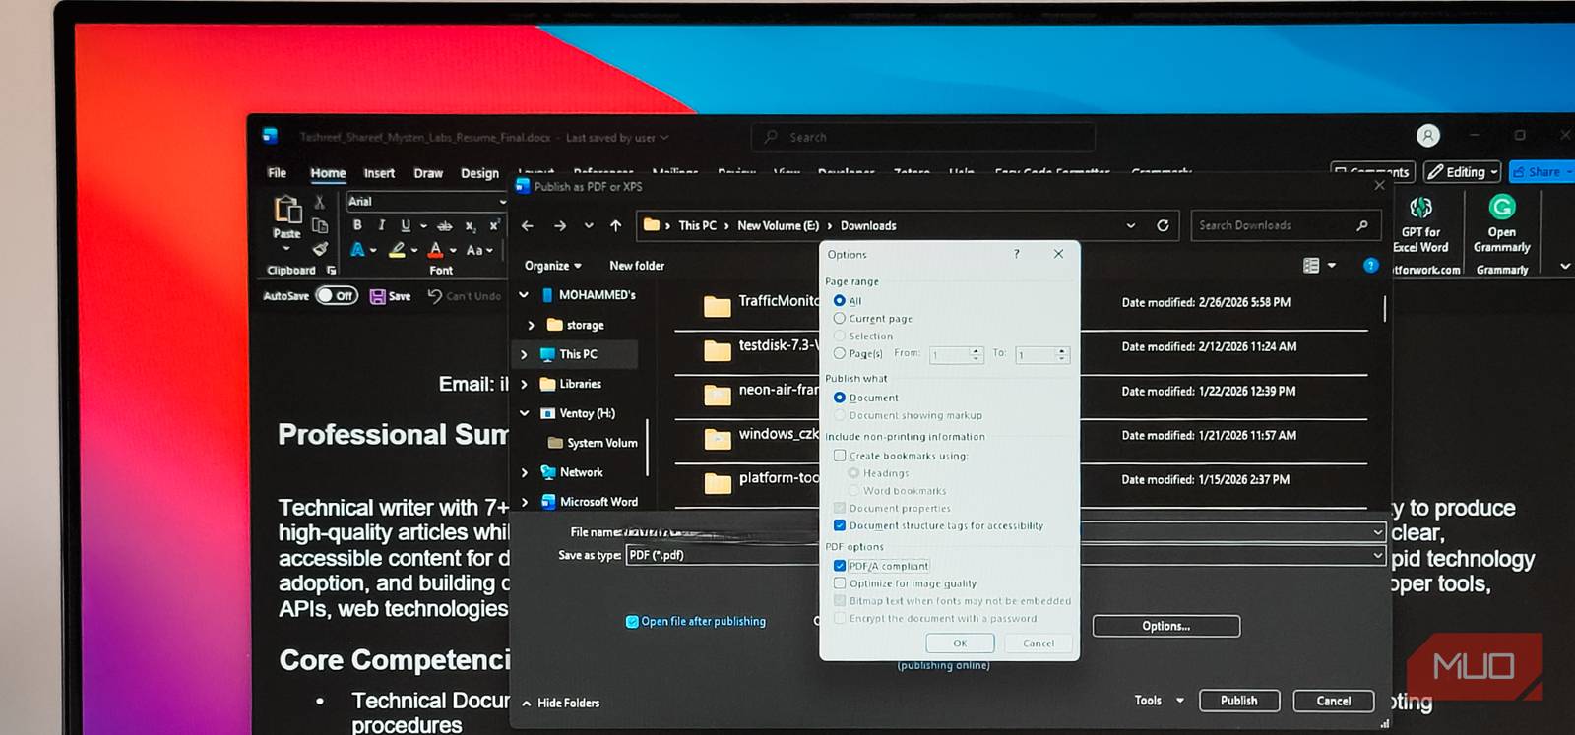Open the Save as type dropdown
This screenshot has width=1575, height=735.
[x=1377, y=555]
